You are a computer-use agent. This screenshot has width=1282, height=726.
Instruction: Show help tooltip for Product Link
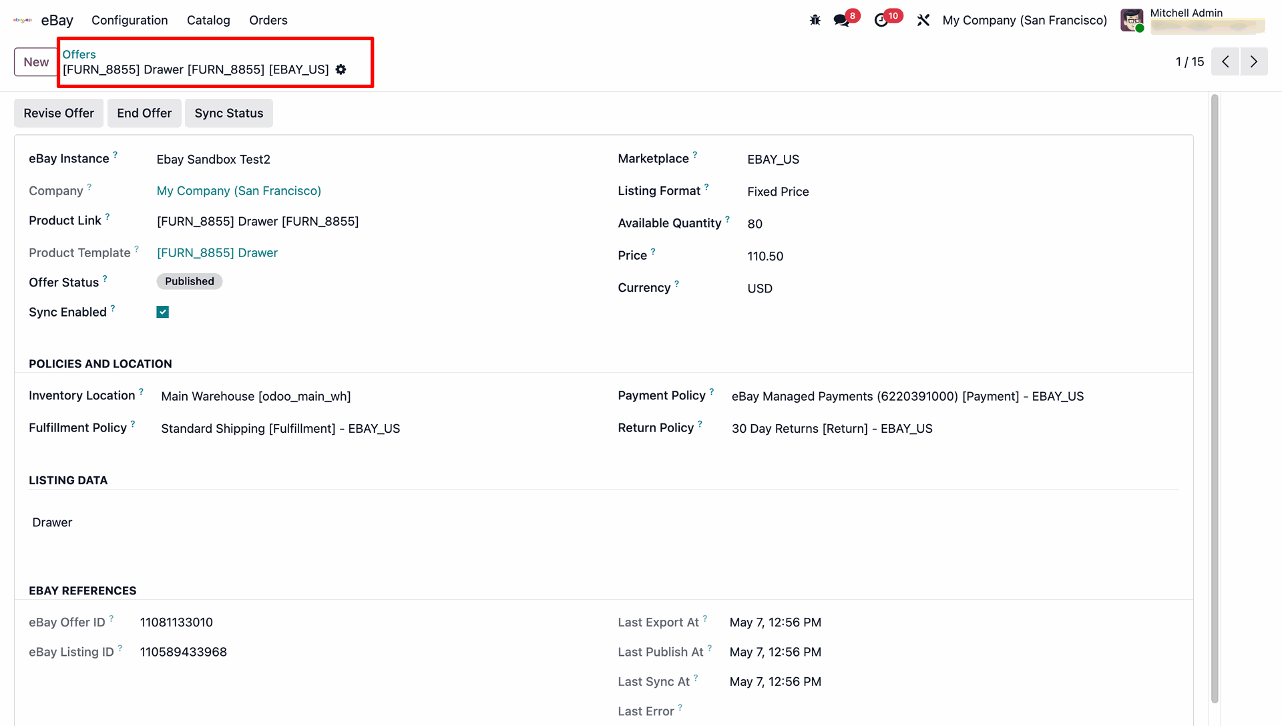107,216
